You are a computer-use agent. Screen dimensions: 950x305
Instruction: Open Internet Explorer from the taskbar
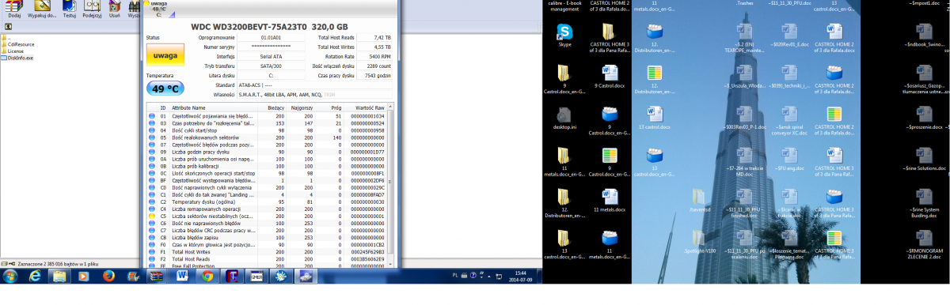pyautogui.click(x=35, y=277)
